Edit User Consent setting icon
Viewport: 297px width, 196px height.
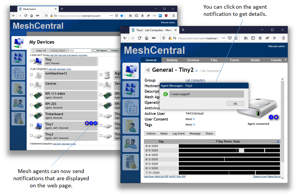194,119
